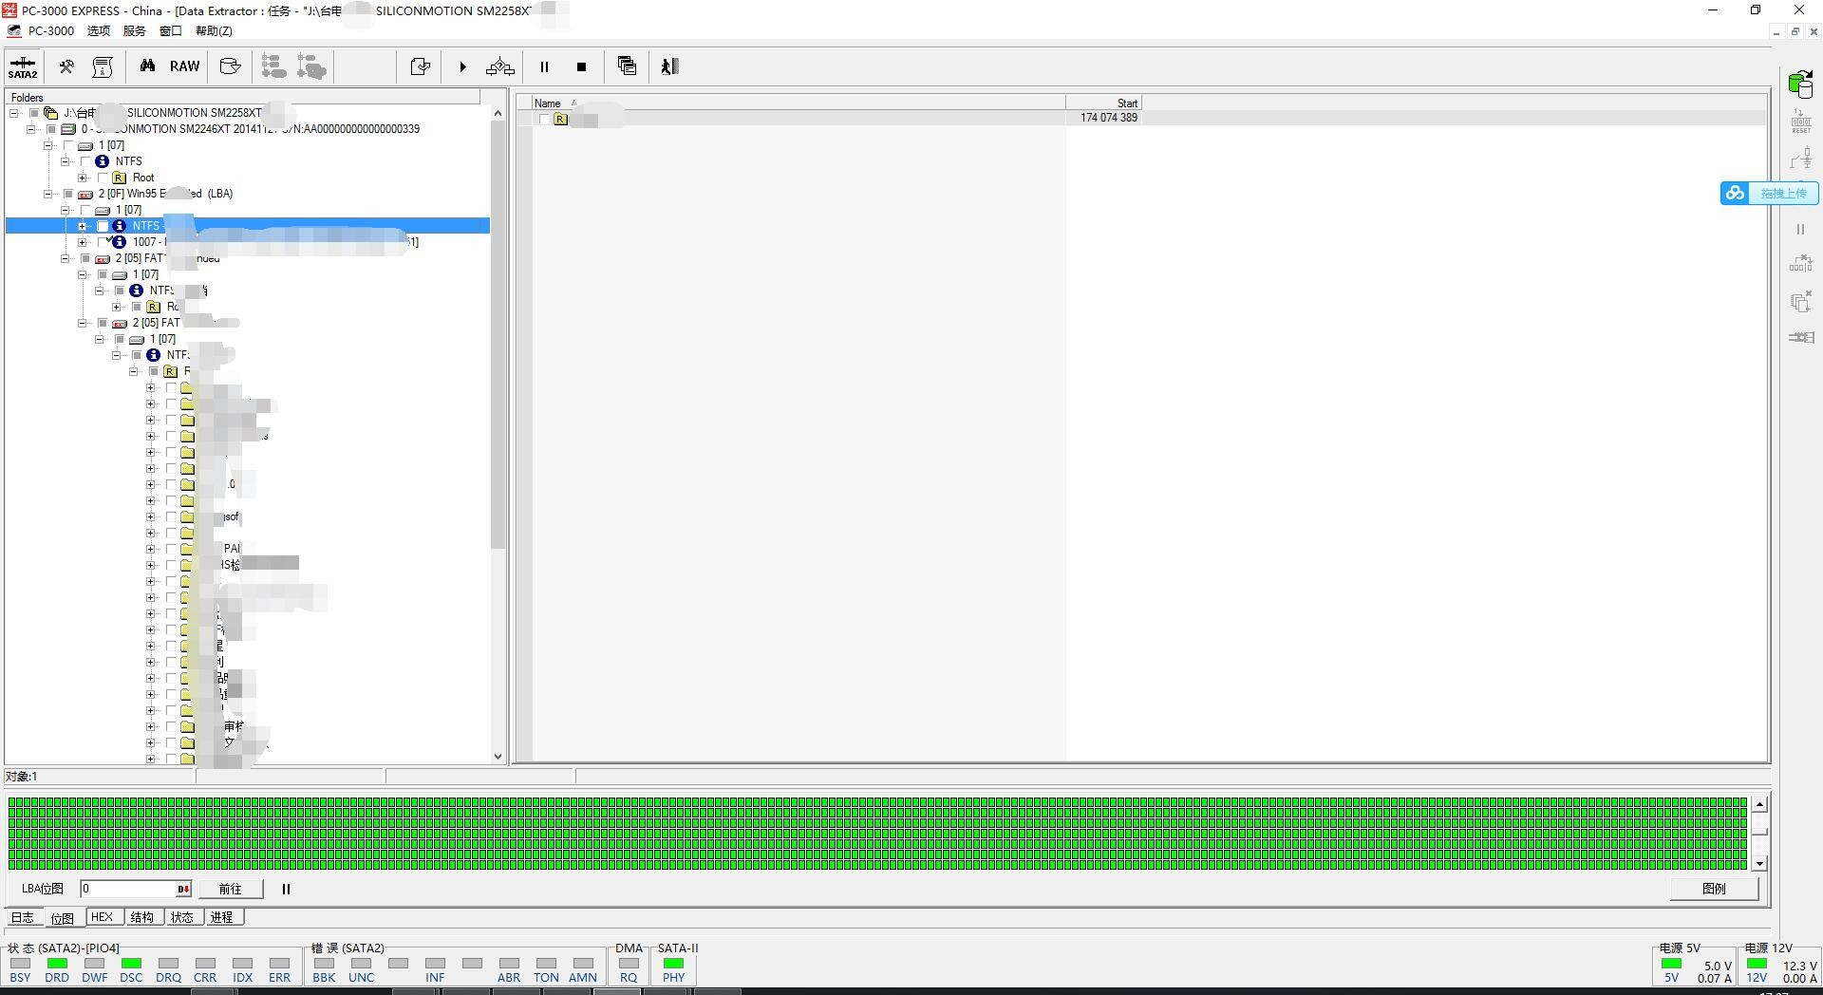Start the RAW recovery tool

point(184,66)
